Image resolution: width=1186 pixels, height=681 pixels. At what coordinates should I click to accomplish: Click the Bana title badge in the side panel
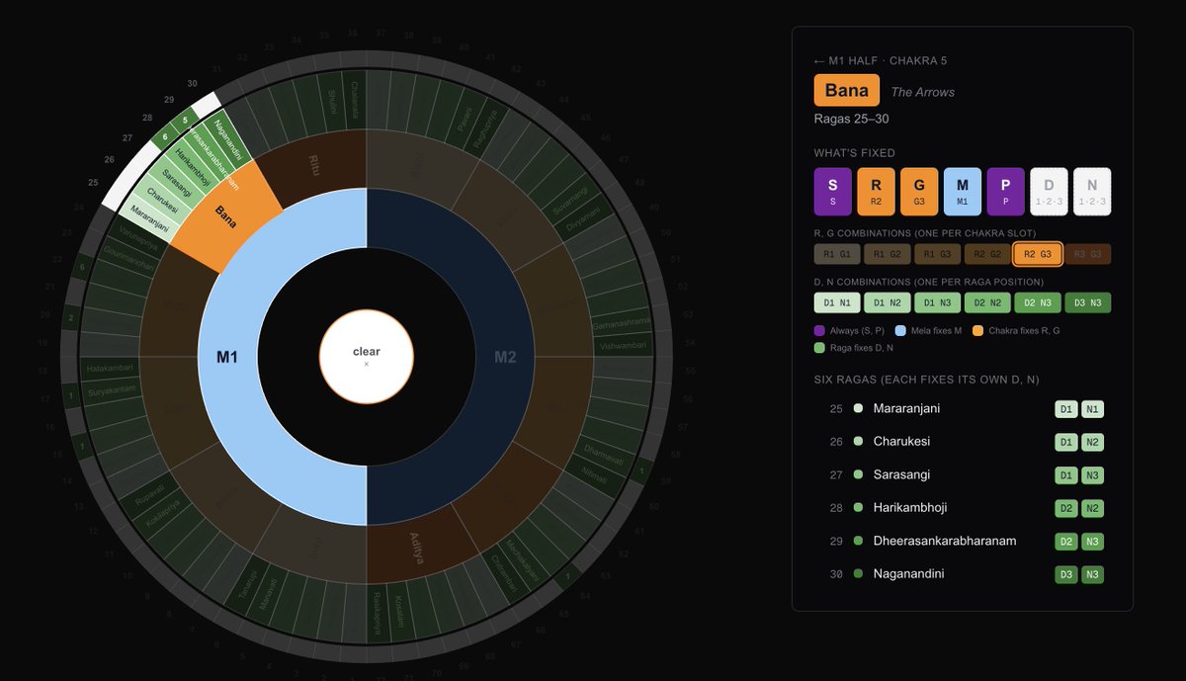click(x=847, y=91)
